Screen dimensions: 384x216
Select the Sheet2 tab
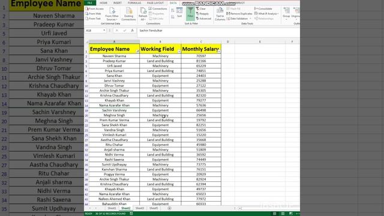click(x=126, y=208)
